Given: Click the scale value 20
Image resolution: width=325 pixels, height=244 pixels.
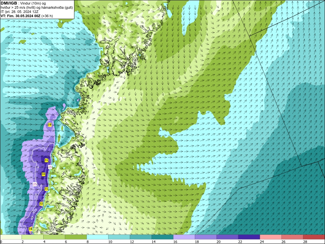Looking at the screenshot, I should pos(218,242).
